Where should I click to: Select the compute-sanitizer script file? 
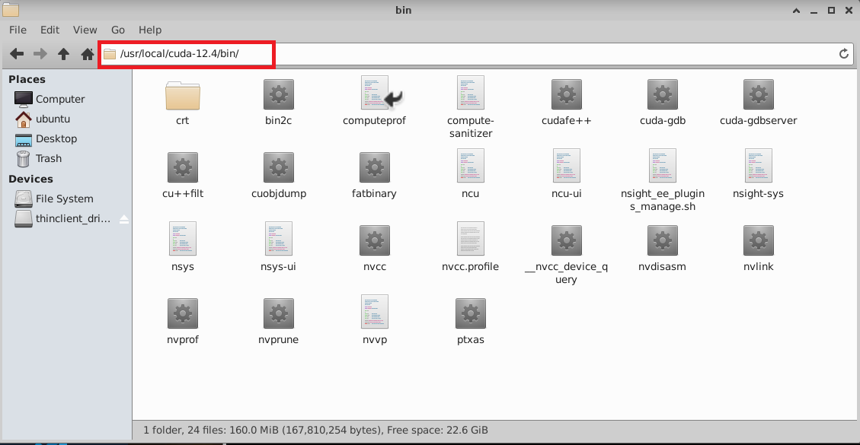tap(471, 93)
